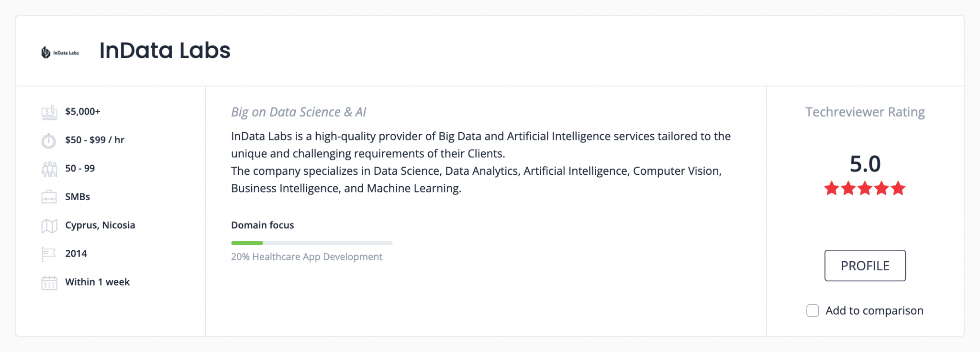This screenshot has height=352, width=980.
Task: Click the hourly rate clock icon
Action: point(48,139)
